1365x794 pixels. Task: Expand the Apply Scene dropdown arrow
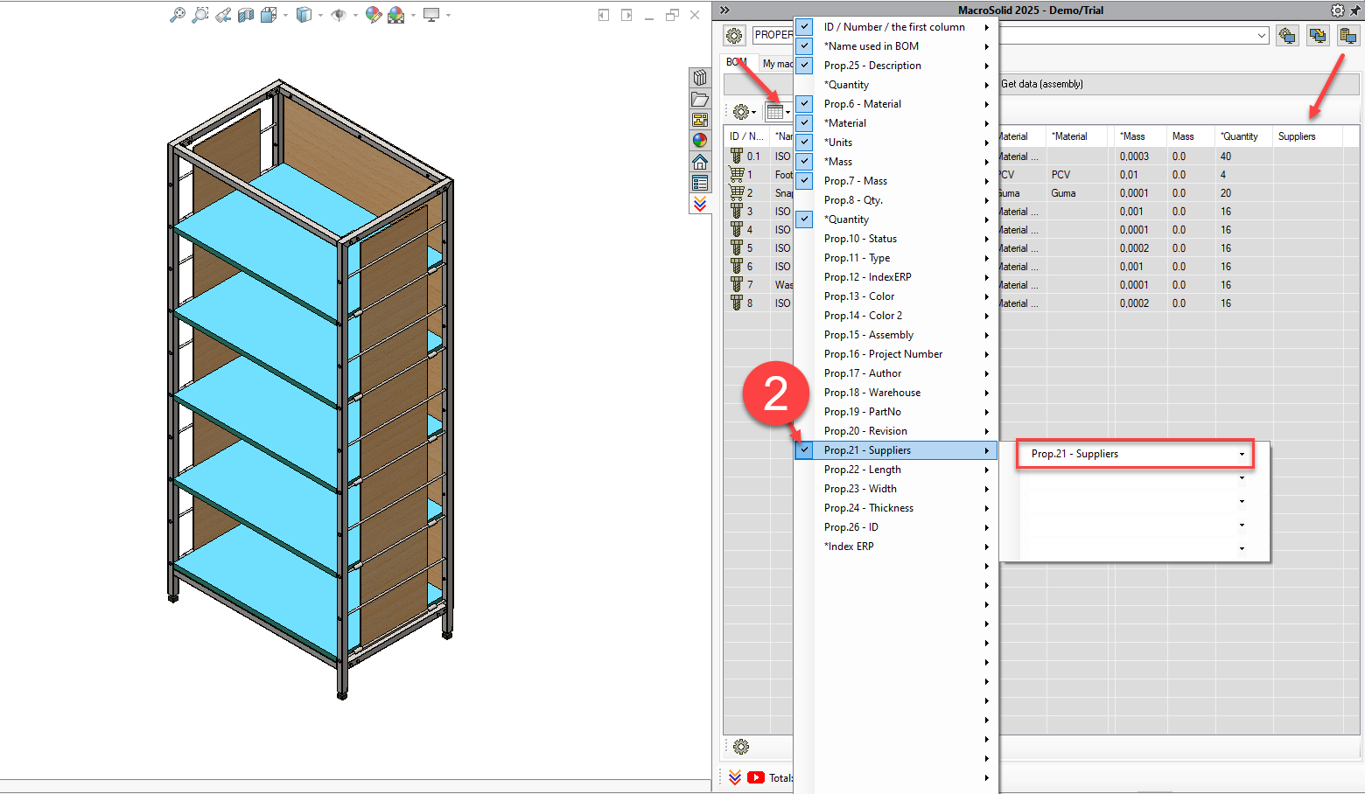coord(413,15)
